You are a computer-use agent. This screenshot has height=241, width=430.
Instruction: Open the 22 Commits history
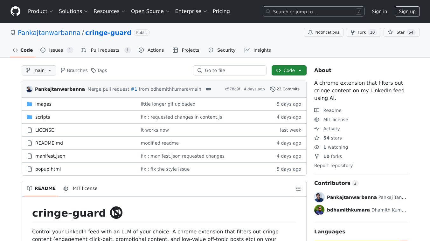(285, 89)
